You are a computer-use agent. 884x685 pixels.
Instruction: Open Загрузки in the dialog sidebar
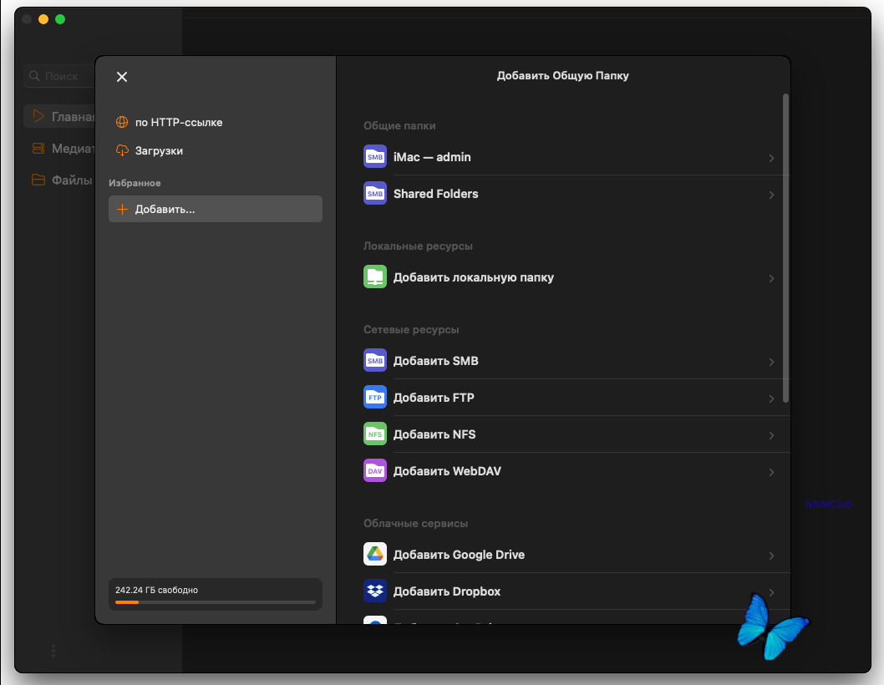[x=159, y=150]
